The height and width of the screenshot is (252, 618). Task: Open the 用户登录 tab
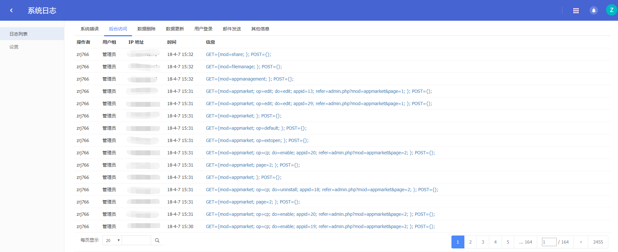tap(203, 29)
